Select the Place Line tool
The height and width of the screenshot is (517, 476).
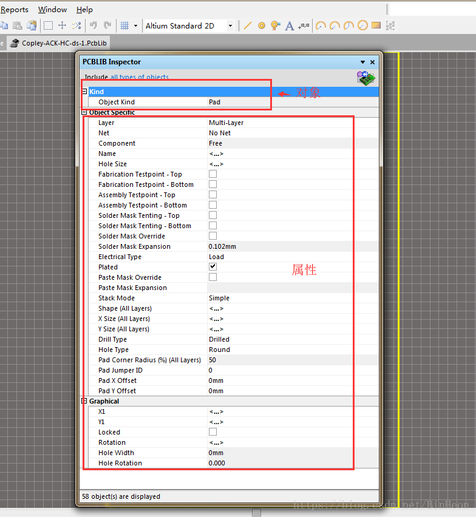coord(248,25)
